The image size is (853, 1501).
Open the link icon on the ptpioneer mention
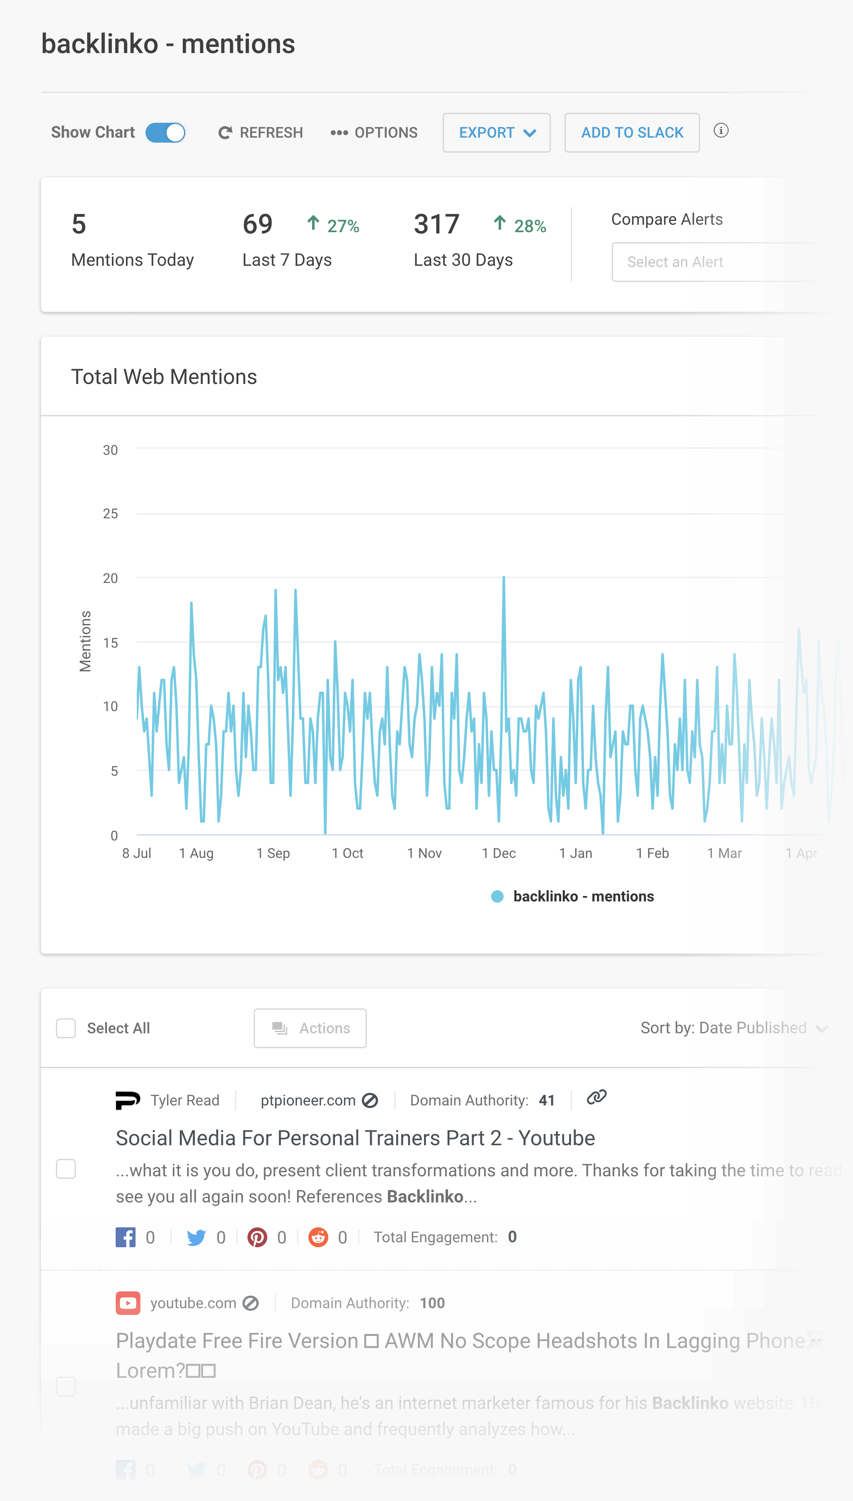coord(596,1100)
